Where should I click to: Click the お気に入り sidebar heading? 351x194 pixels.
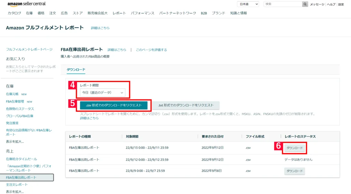pyautogui.click(x=15, y=59)
